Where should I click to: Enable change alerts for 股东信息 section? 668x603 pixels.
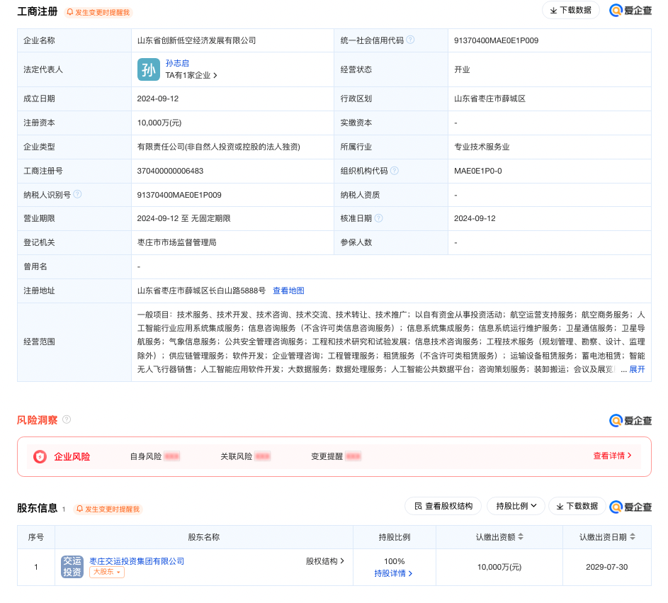[x=108, y=509]
